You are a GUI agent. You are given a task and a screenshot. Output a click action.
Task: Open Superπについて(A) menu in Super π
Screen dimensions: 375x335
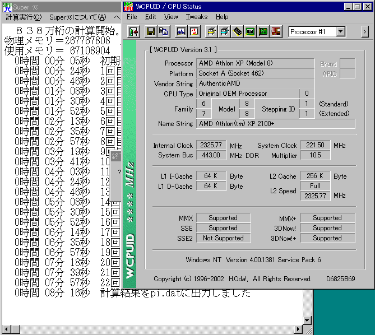pyautogui.click(x=78, y=17)
